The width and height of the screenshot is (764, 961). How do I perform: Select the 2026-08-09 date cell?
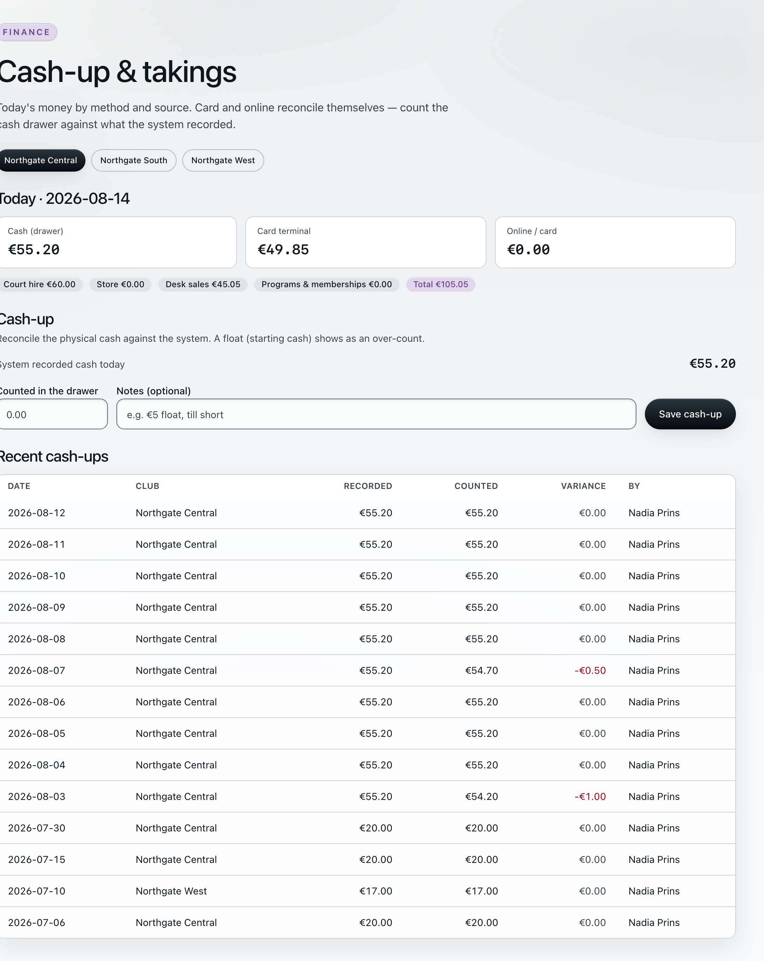tap(36, 608)
